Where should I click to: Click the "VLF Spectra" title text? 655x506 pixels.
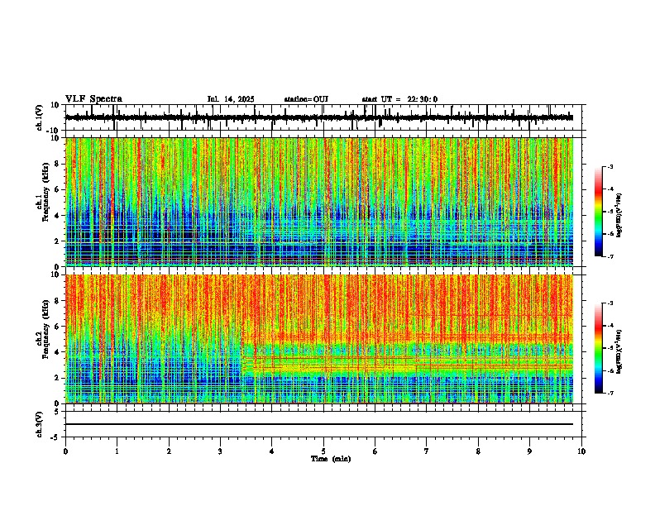pyautogui.click(x=93, y=99)
